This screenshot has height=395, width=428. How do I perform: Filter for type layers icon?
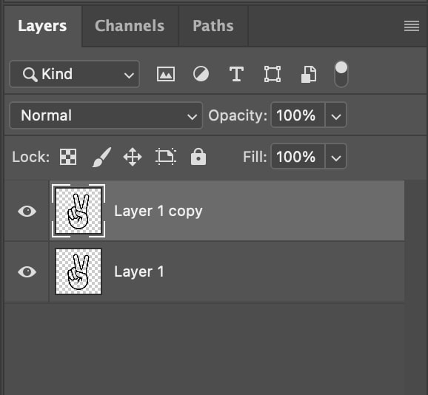tap(236, 74)
